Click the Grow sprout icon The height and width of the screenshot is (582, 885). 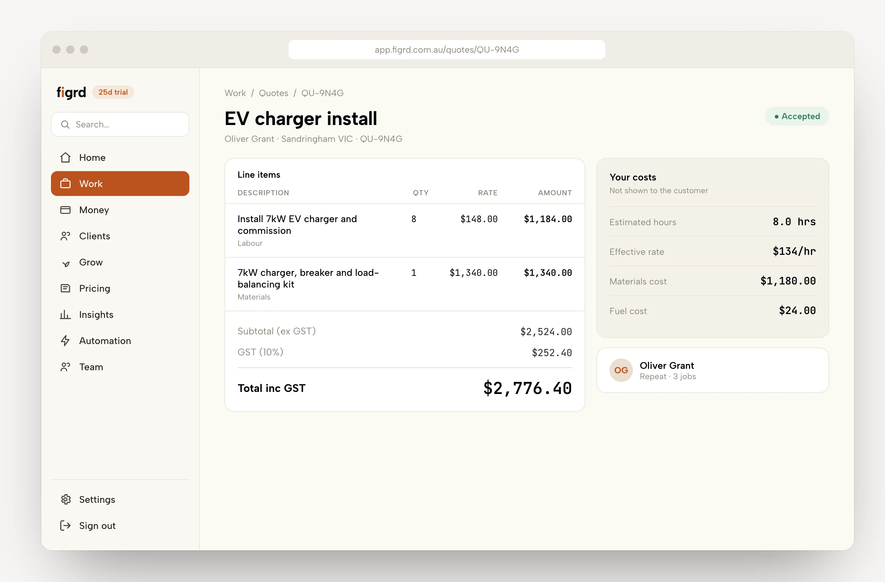65,263
